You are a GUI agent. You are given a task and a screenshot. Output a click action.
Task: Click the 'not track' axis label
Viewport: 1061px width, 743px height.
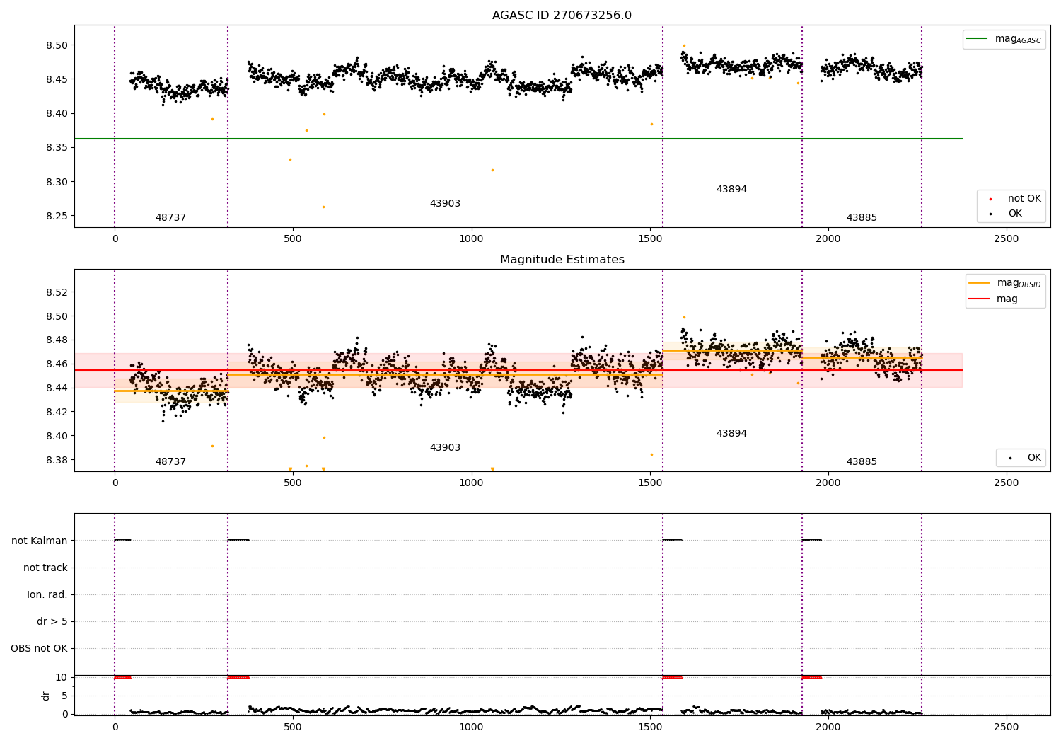pos(45,568)
